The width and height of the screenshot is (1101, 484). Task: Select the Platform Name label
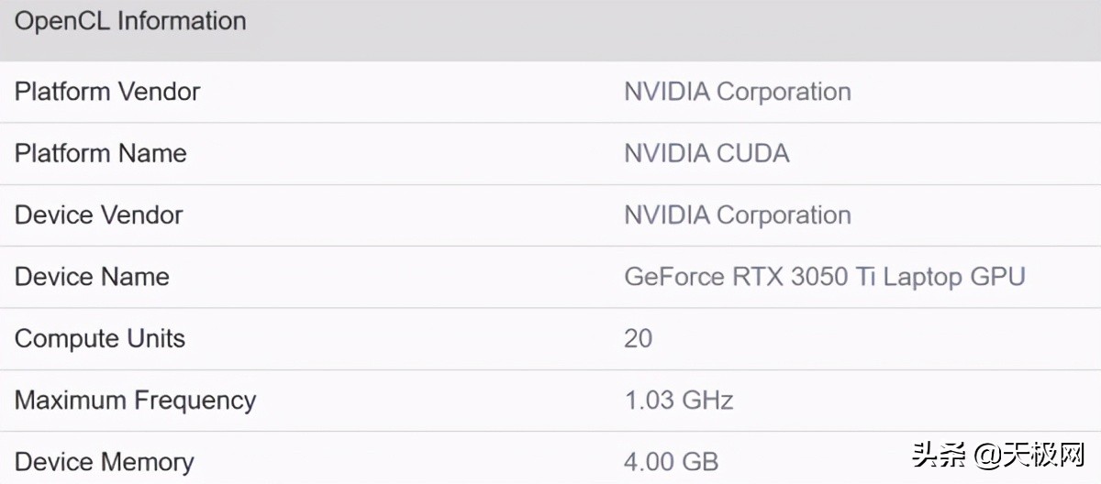[101, 153]
